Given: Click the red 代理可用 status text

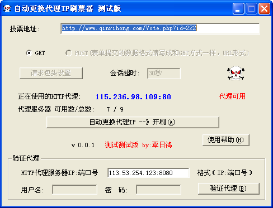Looking at the screenshot, I should 232,96.
